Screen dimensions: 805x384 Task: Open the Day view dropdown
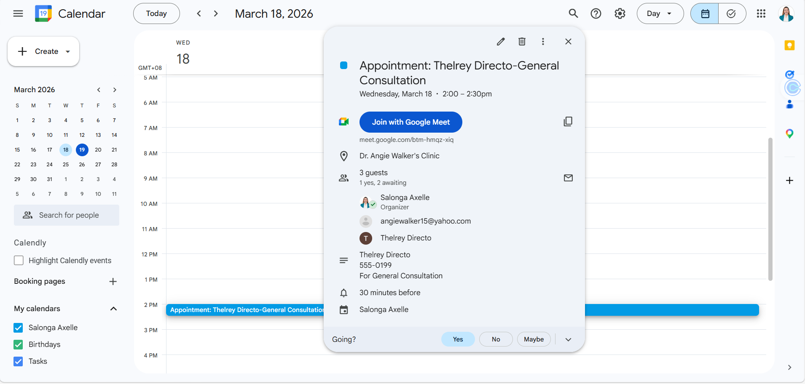[660, 13]
